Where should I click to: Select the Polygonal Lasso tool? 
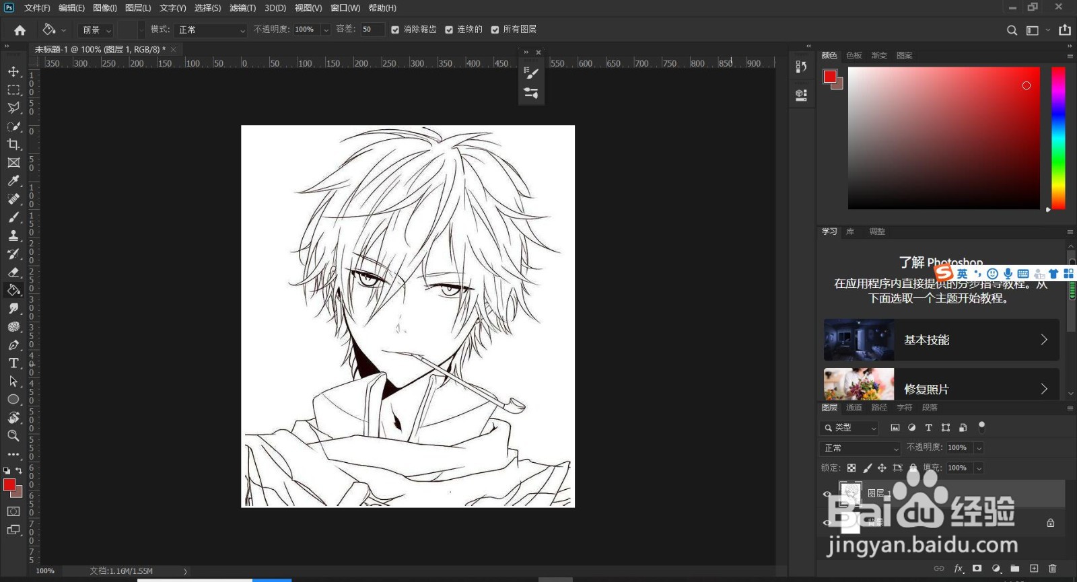13,108
